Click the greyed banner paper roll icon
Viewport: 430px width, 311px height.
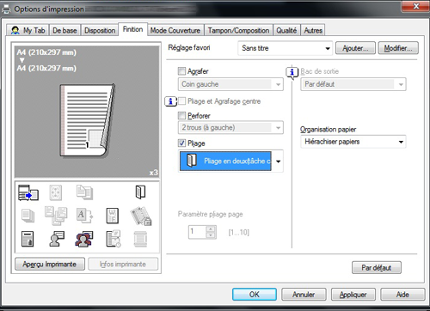tap(140, 239)
